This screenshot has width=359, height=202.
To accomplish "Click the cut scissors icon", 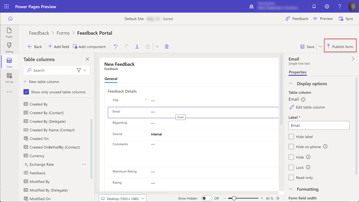I will click(x=137, y=47).
